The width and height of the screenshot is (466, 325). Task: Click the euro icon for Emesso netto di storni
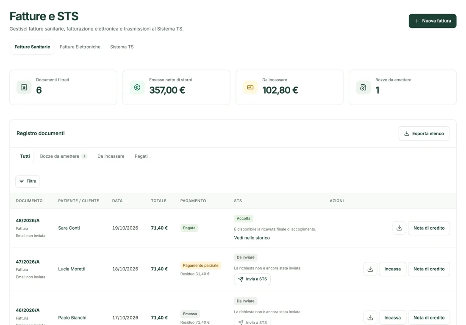coord(137,87)
